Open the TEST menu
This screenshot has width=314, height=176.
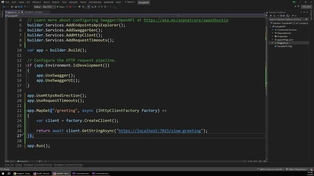(x=64, y=2)
